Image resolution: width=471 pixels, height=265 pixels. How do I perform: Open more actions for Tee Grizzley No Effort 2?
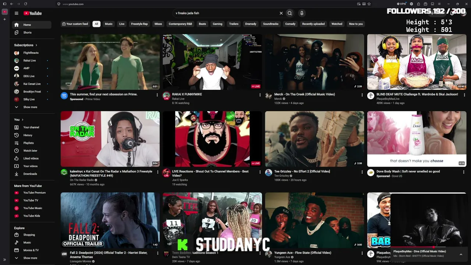click(362, 172)
